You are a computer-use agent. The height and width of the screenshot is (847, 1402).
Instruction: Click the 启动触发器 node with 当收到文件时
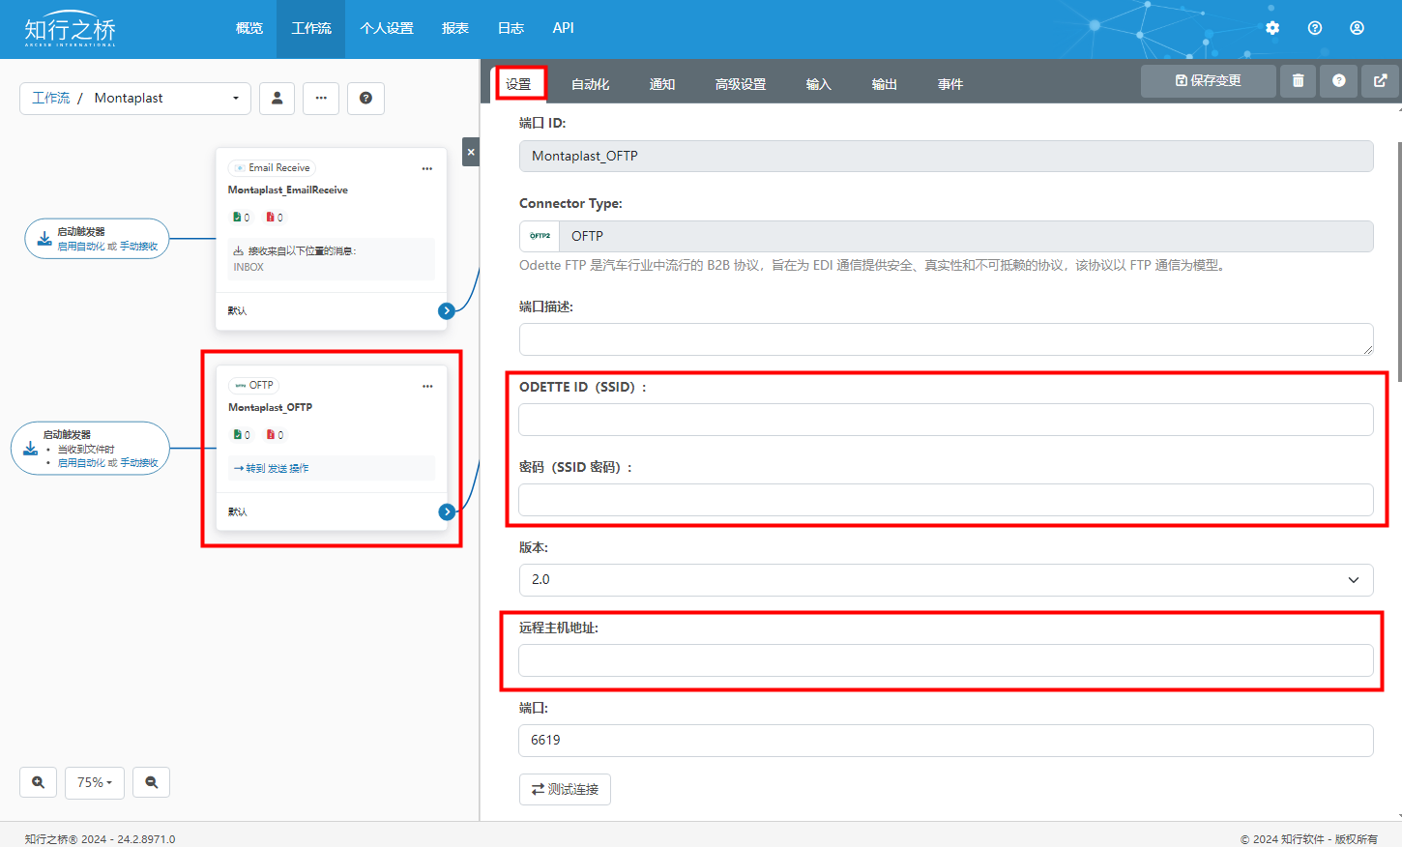pyautogui.click(x=91, y=449)
